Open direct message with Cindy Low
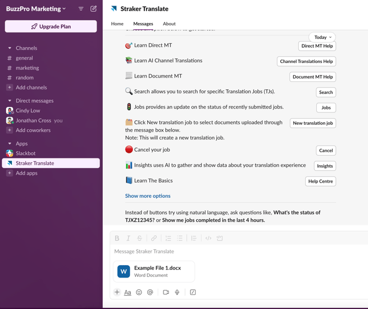368x309 pixels. pyautogui.click(x=51, y=111)
